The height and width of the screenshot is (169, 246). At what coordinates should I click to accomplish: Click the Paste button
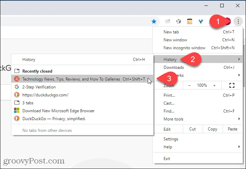point(233,129)
